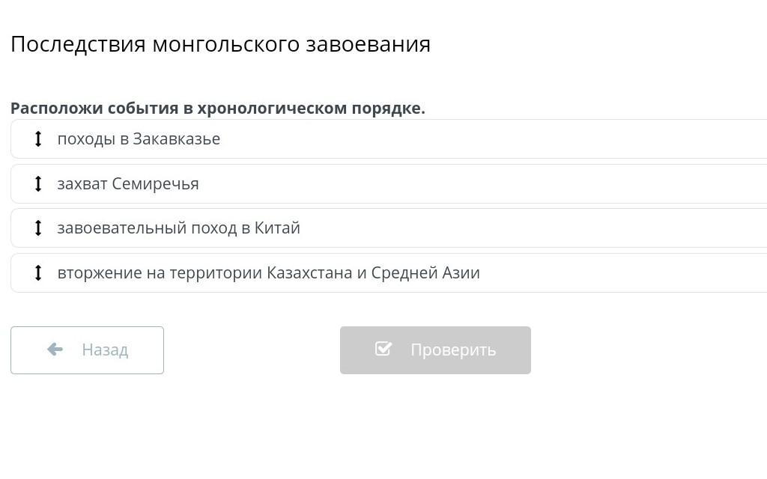The height and width of the screenshot is (479, 767).
Task: Click the instruction Расположи события в хронологическом порядке
Action: [218, 108]
